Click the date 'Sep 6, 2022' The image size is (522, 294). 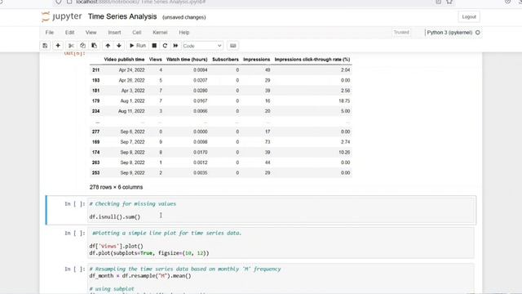tap(132, 131)
